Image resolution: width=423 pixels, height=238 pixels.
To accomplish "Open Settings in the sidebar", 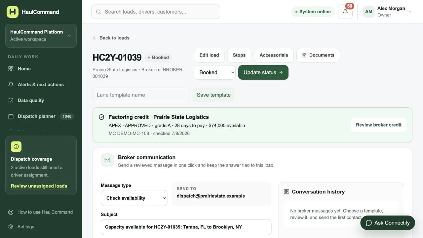I will click(41, 227).
